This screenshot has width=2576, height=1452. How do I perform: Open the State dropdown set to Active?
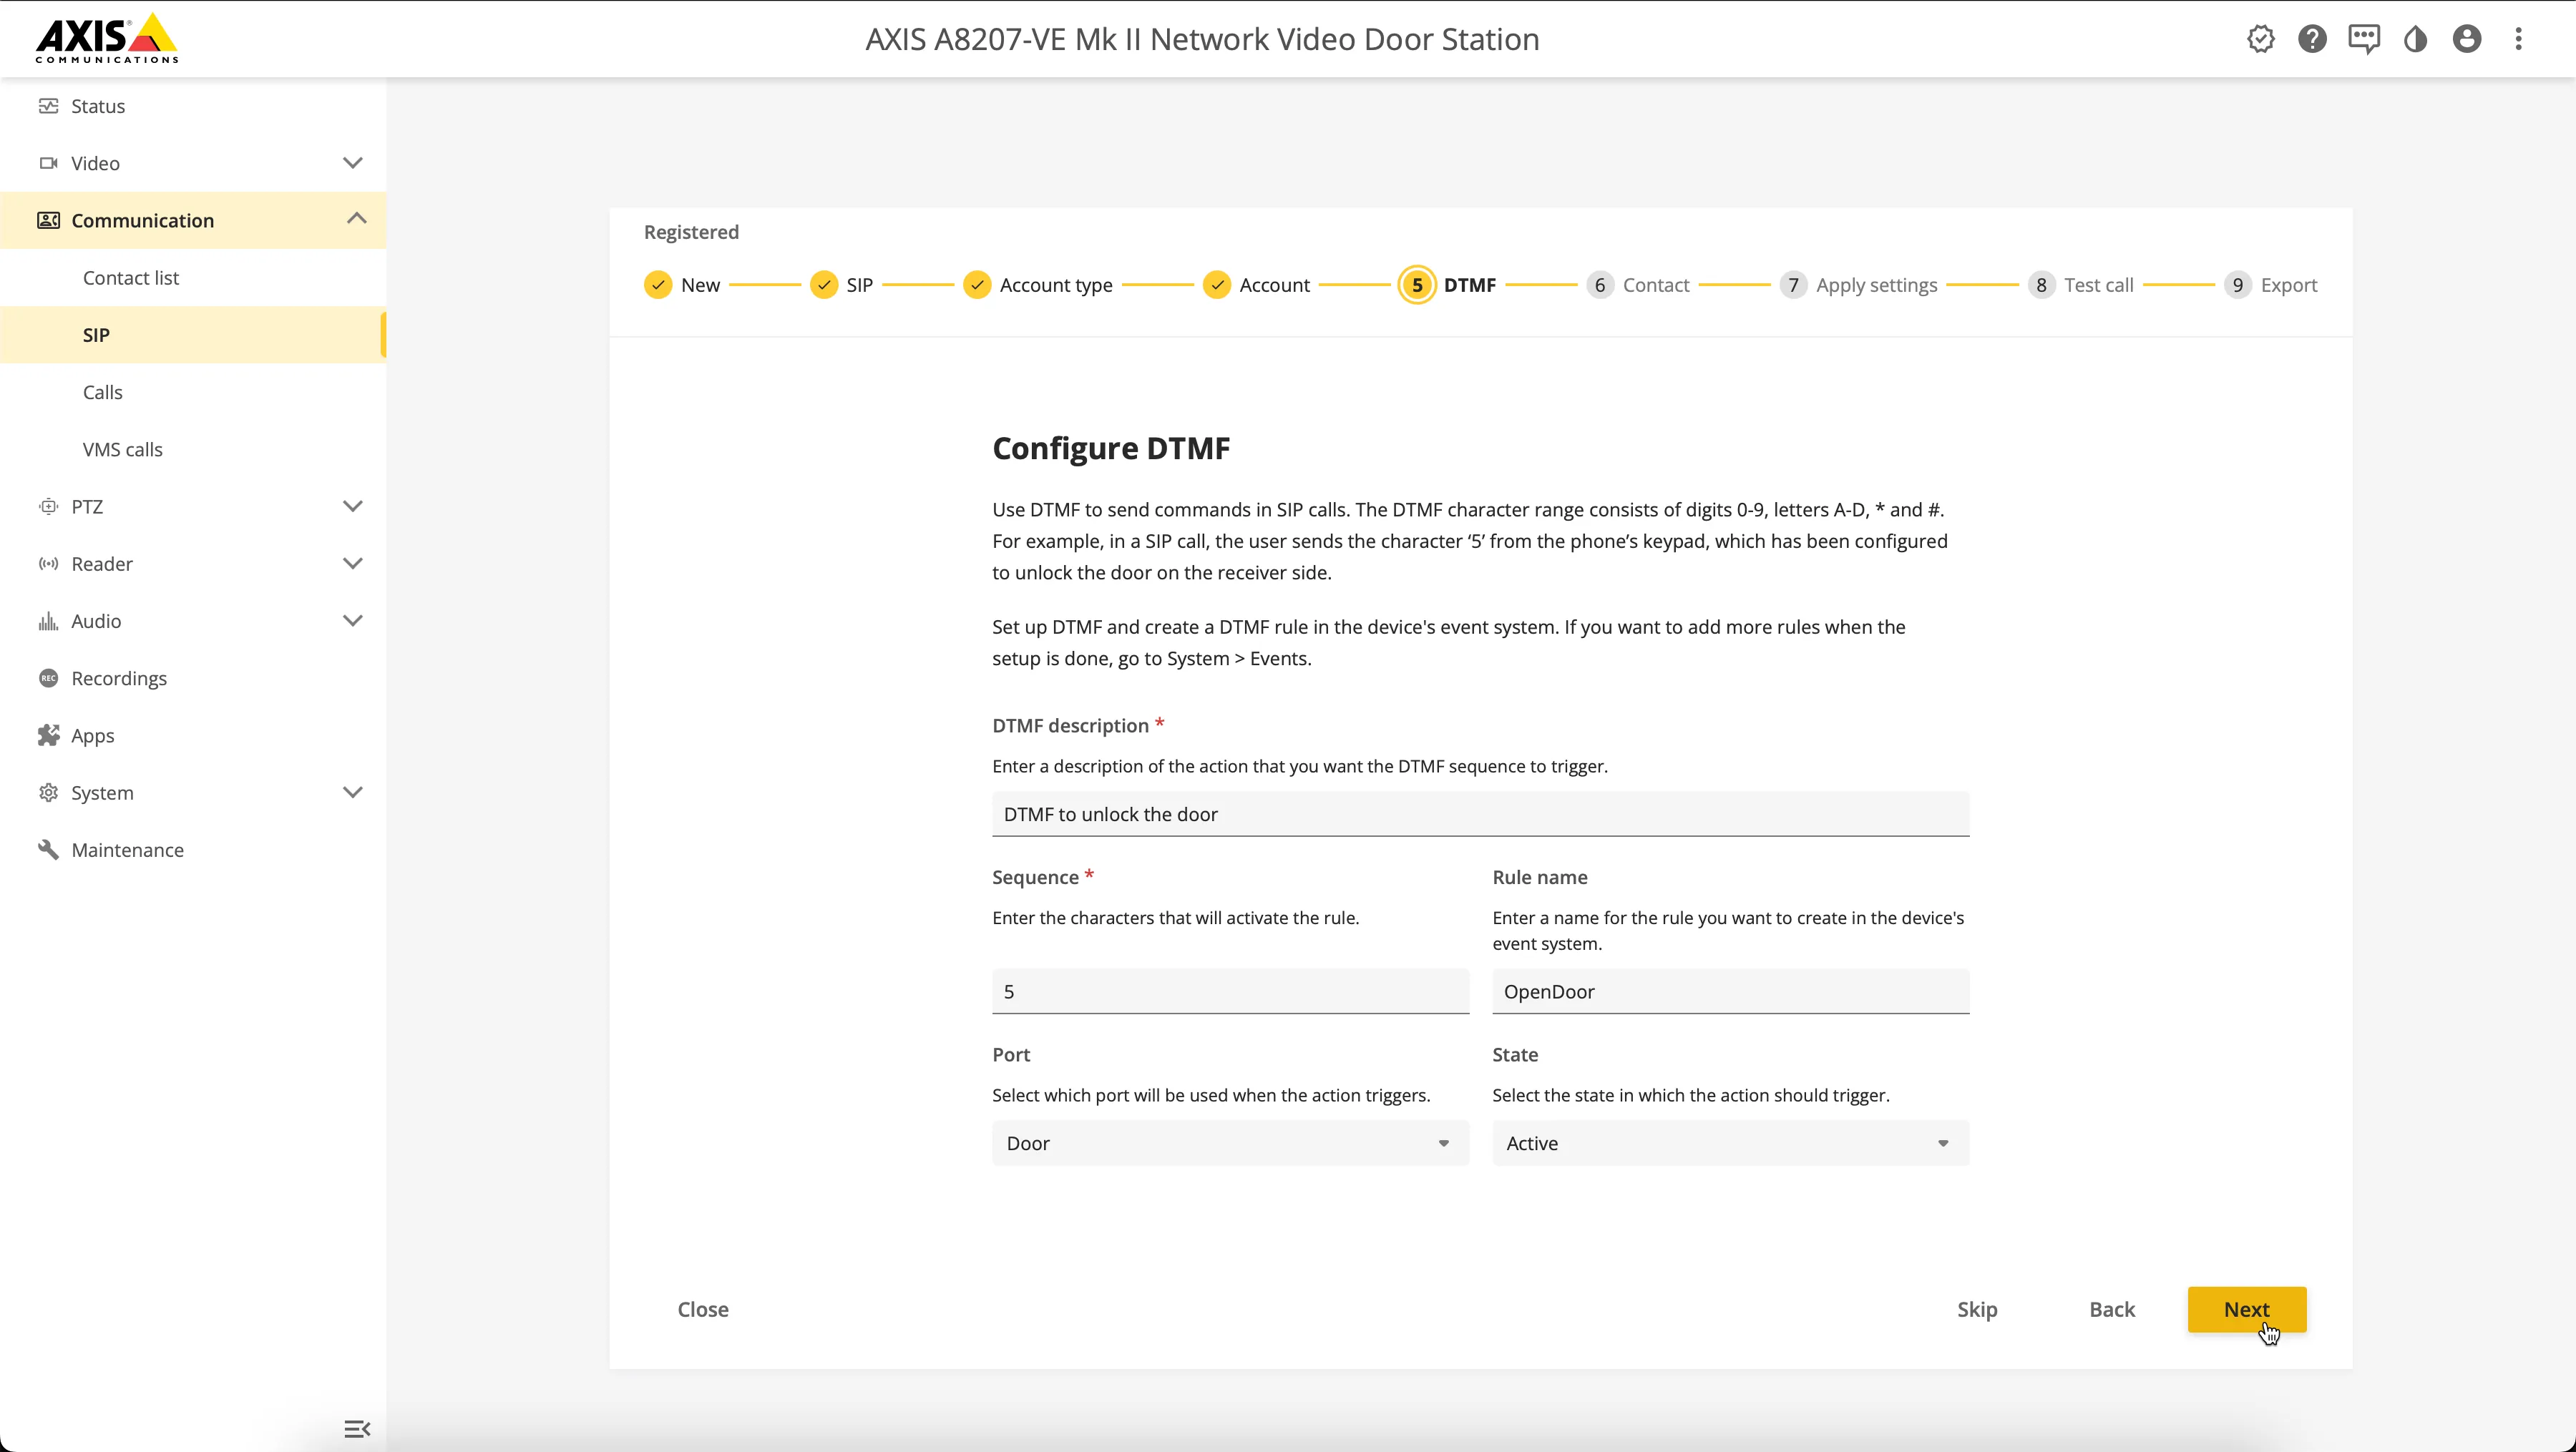(1730, 1142)
